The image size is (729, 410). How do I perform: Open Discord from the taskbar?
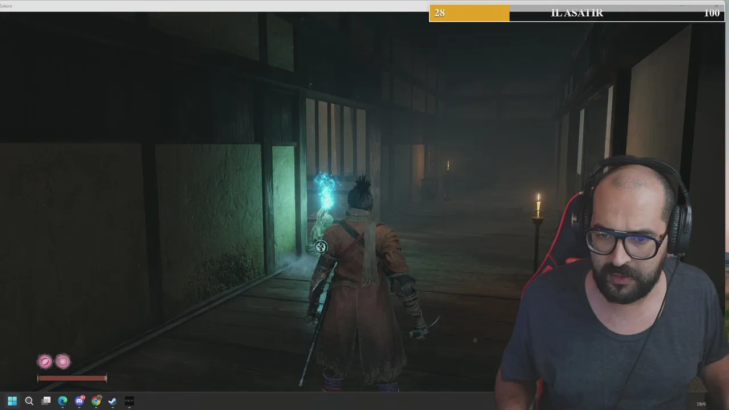pyautogui.click(x=80, y=401)
